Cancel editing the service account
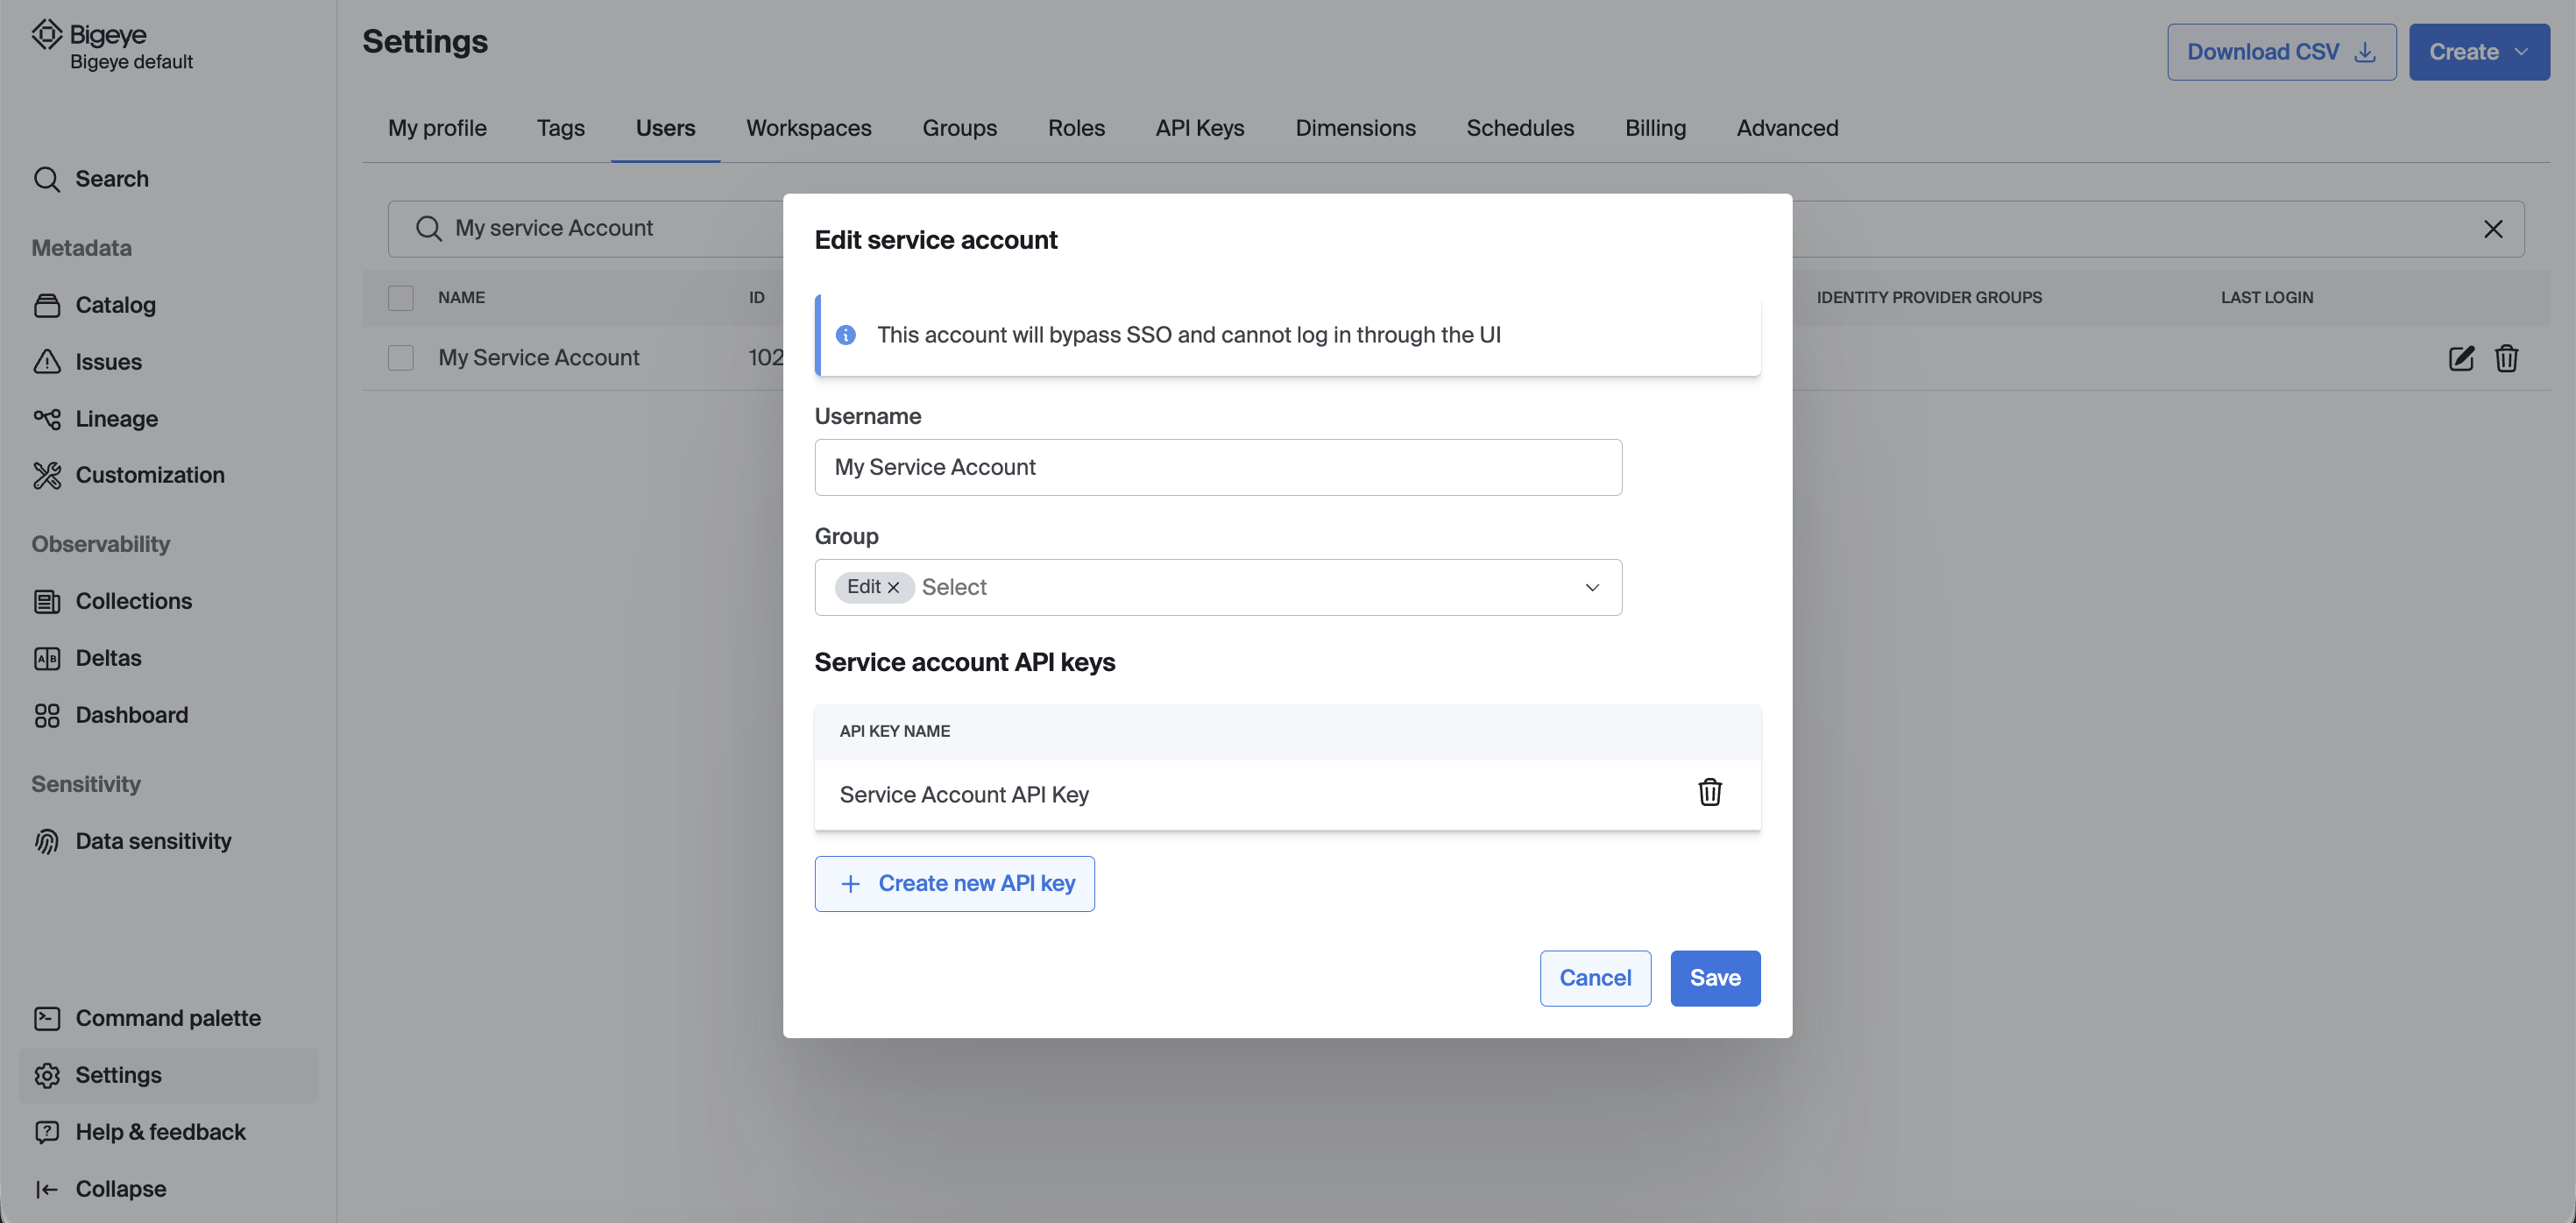The image size is (2576, 1223). (x=1595, y=978)
